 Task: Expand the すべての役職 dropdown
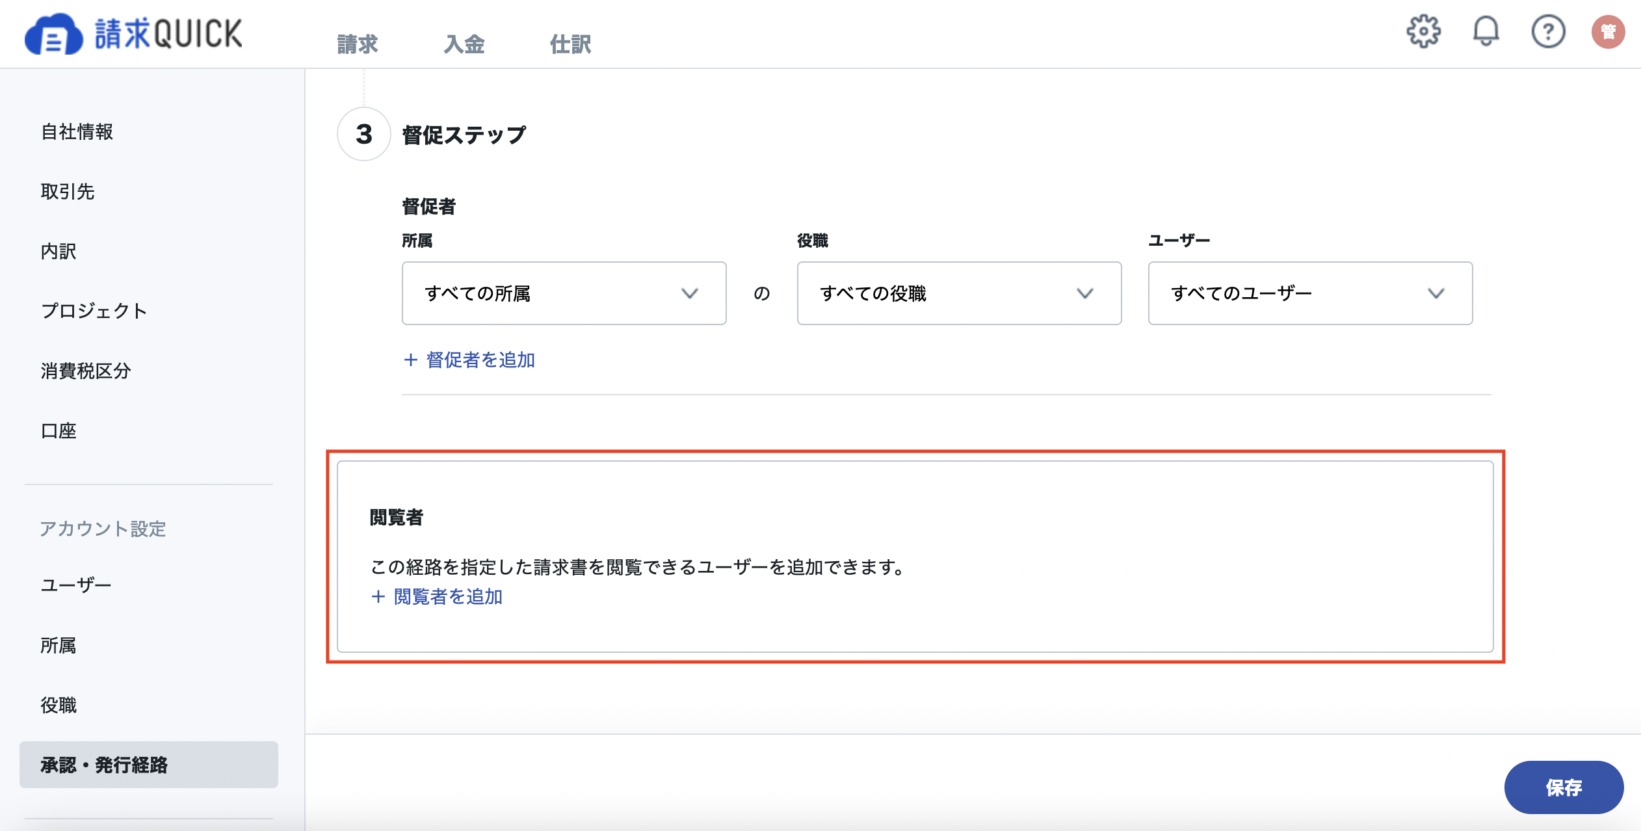(959, 293)
